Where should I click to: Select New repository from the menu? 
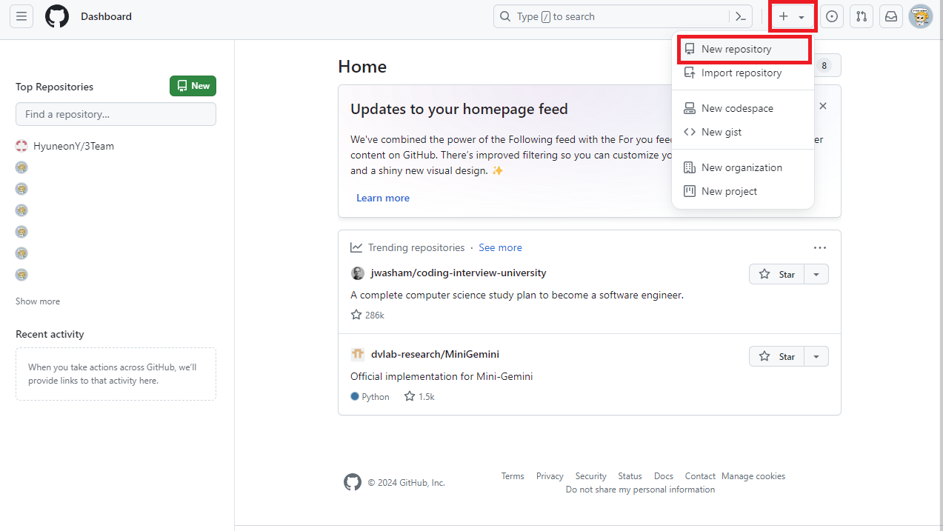pos(743,49)
